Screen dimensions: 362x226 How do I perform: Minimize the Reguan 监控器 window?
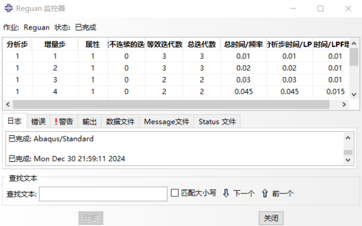tap(293, 8)
